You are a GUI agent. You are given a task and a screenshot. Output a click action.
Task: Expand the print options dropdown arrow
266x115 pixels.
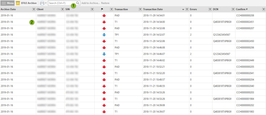[46, 3]
